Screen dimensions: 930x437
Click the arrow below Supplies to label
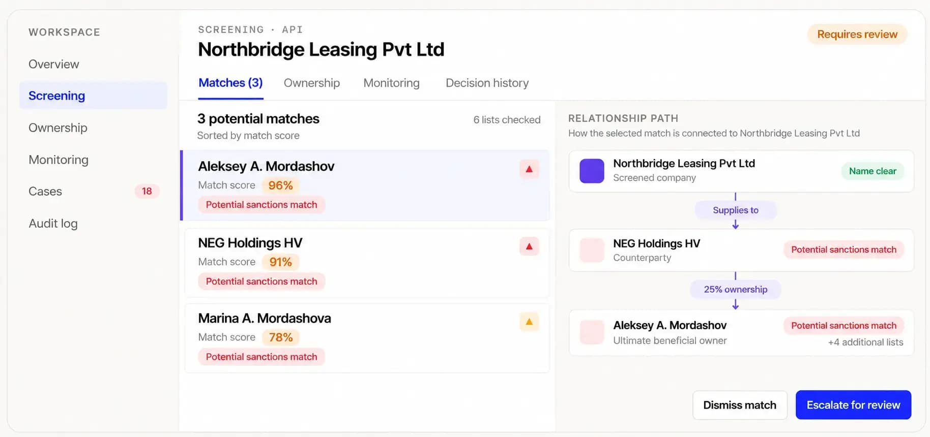(x=736, y=224)
